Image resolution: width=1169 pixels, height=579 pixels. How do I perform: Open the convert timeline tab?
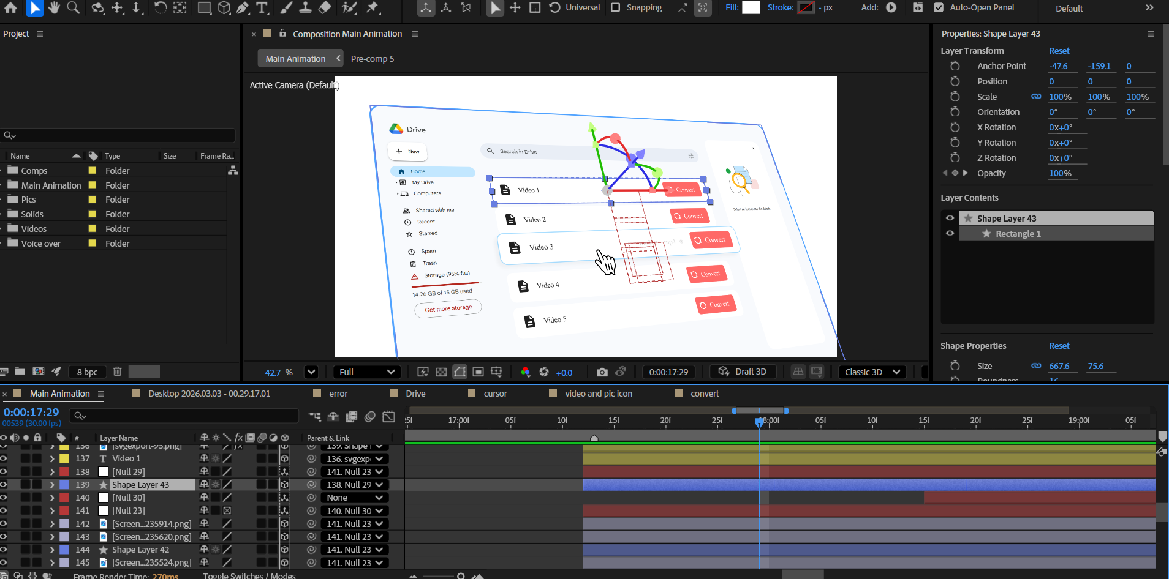tap(704, 394)
